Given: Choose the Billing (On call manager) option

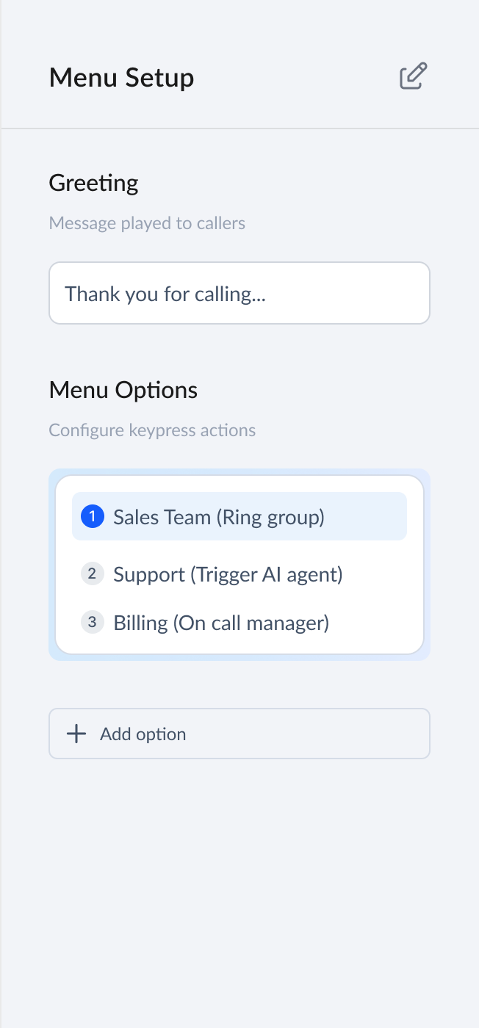Looking at the screenshot, I should coord(221,623).
